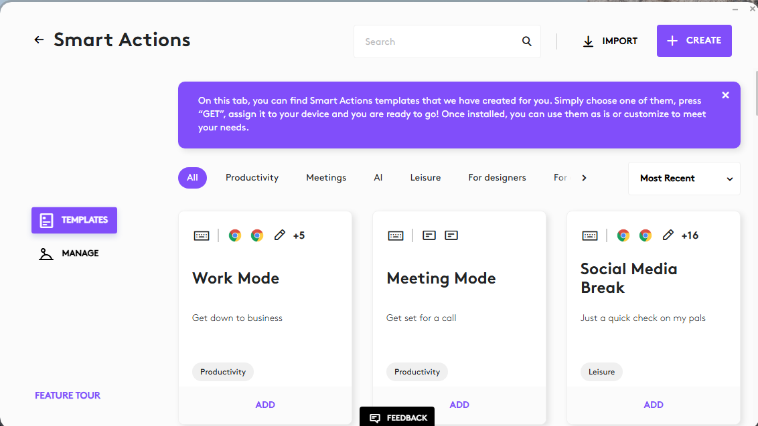The image size is (758, 426).
Task: Expand more categories with the right chevron
Action: (x=584, y=178)
